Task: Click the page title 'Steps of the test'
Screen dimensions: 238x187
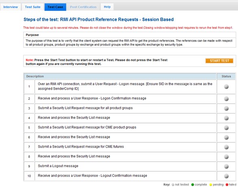Action: click(99, 19)
